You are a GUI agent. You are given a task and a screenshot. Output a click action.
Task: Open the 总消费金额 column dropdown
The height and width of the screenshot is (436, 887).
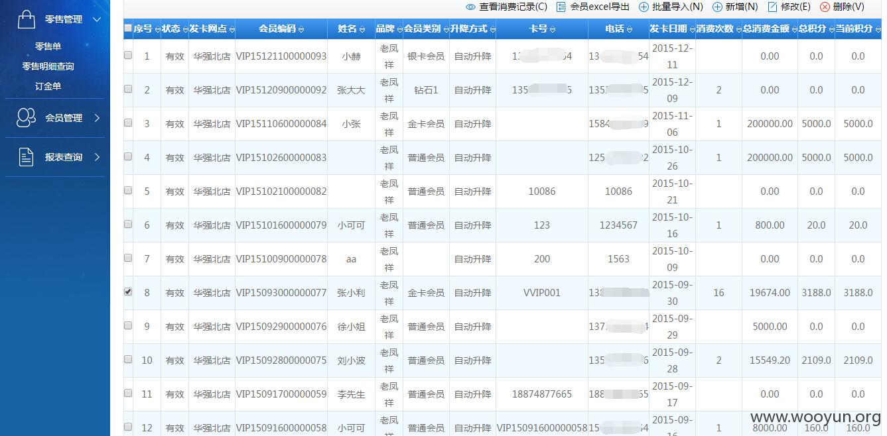[793, 30]
